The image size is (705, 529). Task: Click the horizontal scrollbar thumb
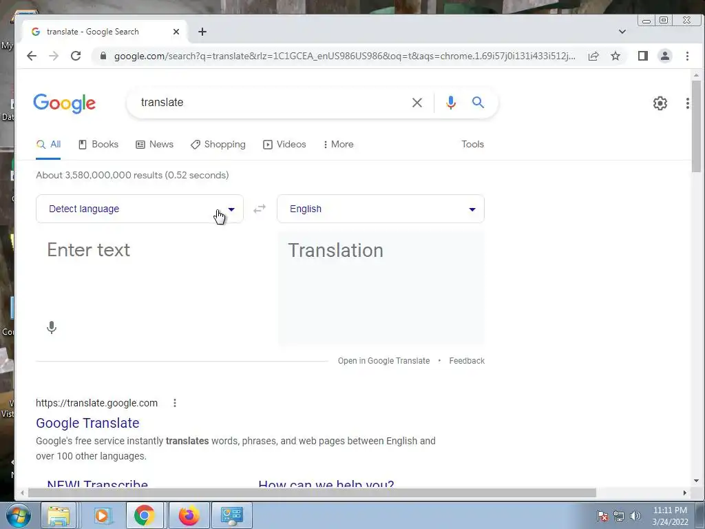coord(312,493)
